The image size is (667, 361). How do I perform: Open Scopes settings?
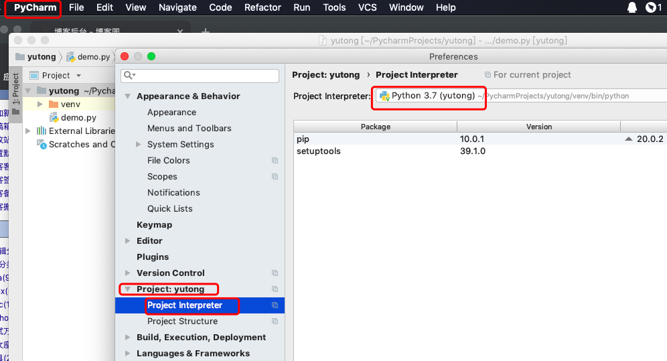point(162,176)
